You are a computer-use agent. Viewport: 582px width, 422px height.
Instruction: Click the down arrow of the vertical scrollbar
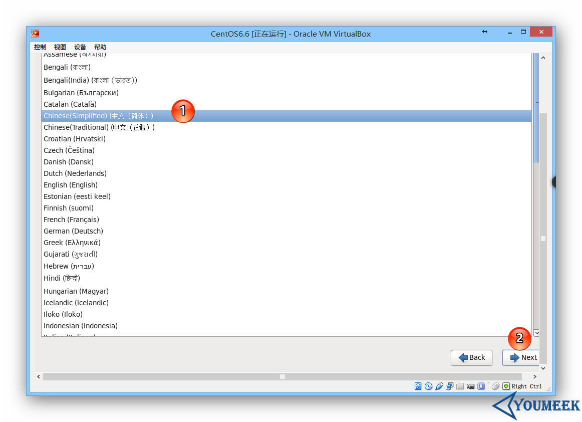[x=536, y=332]
